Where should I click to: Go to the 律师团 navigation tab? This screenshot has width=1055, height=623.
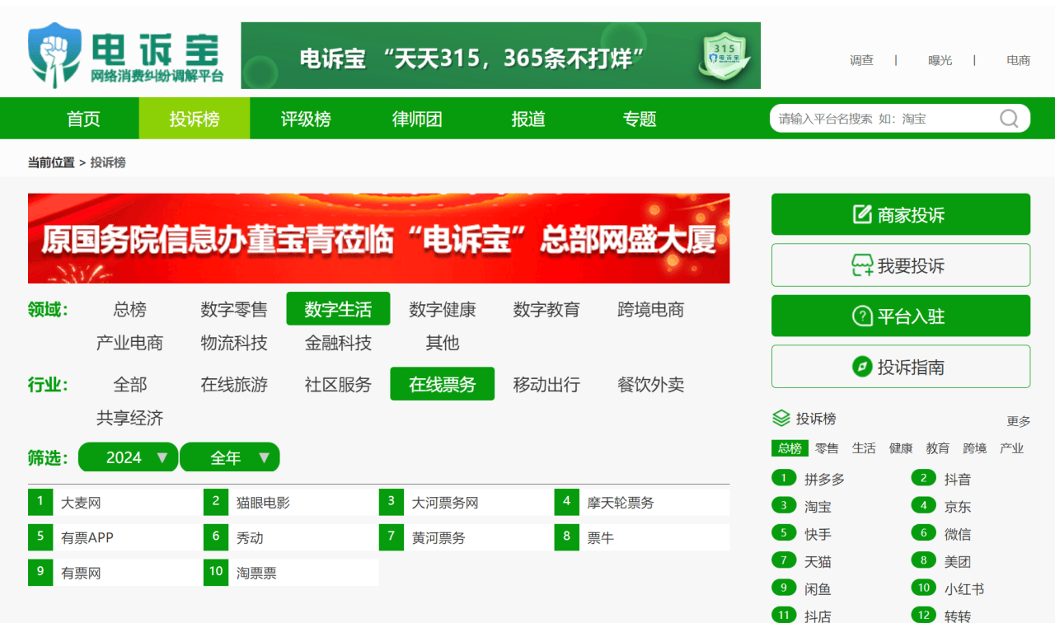417,119
